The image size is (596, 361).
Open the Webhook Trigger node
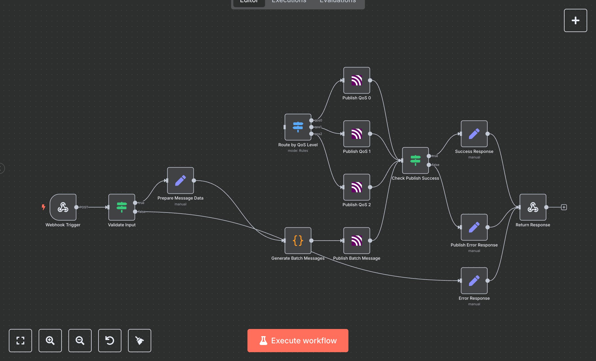point(63,207)
